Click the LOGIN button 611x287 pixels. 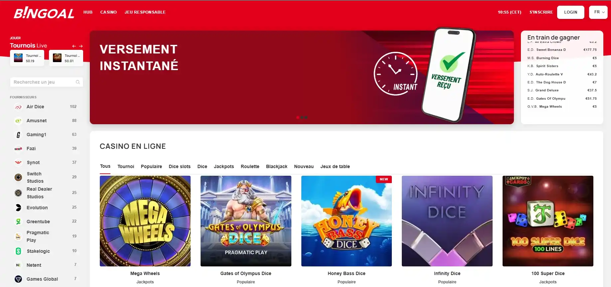[571, 12]
